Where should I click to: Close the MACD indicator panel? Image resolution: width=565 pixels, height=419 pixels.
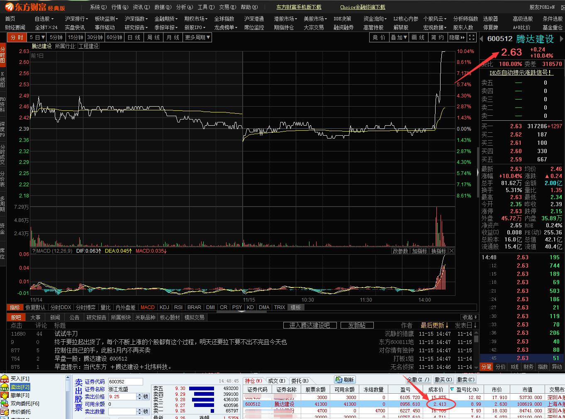pos(452,251)
